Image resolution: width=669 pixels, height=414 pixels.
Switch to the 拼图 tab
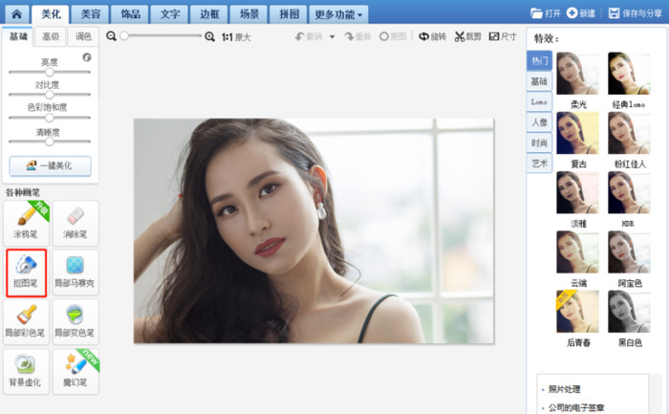[x=289, y=14]
